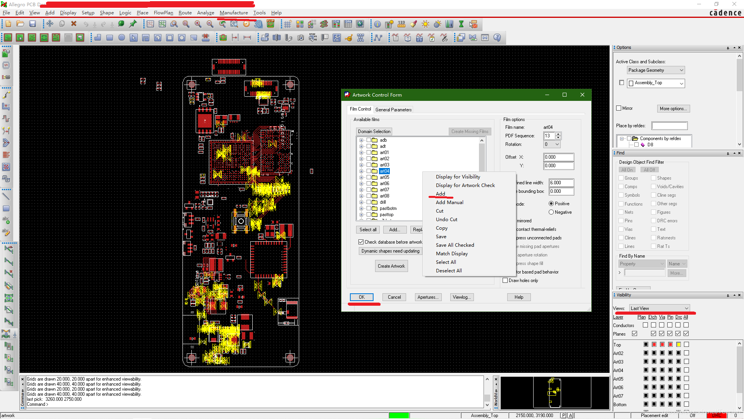Select the Negative plot mode radio
Screen dimensions: 744x419
tap(551, 212)
